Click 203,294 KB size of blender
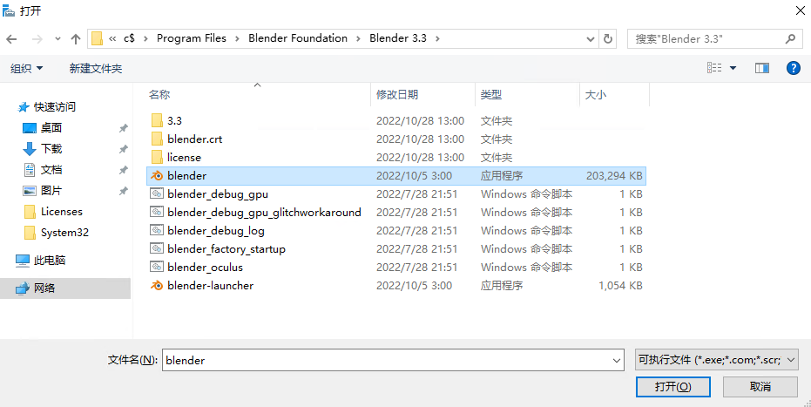811x407 pixels. coord(614,176)
